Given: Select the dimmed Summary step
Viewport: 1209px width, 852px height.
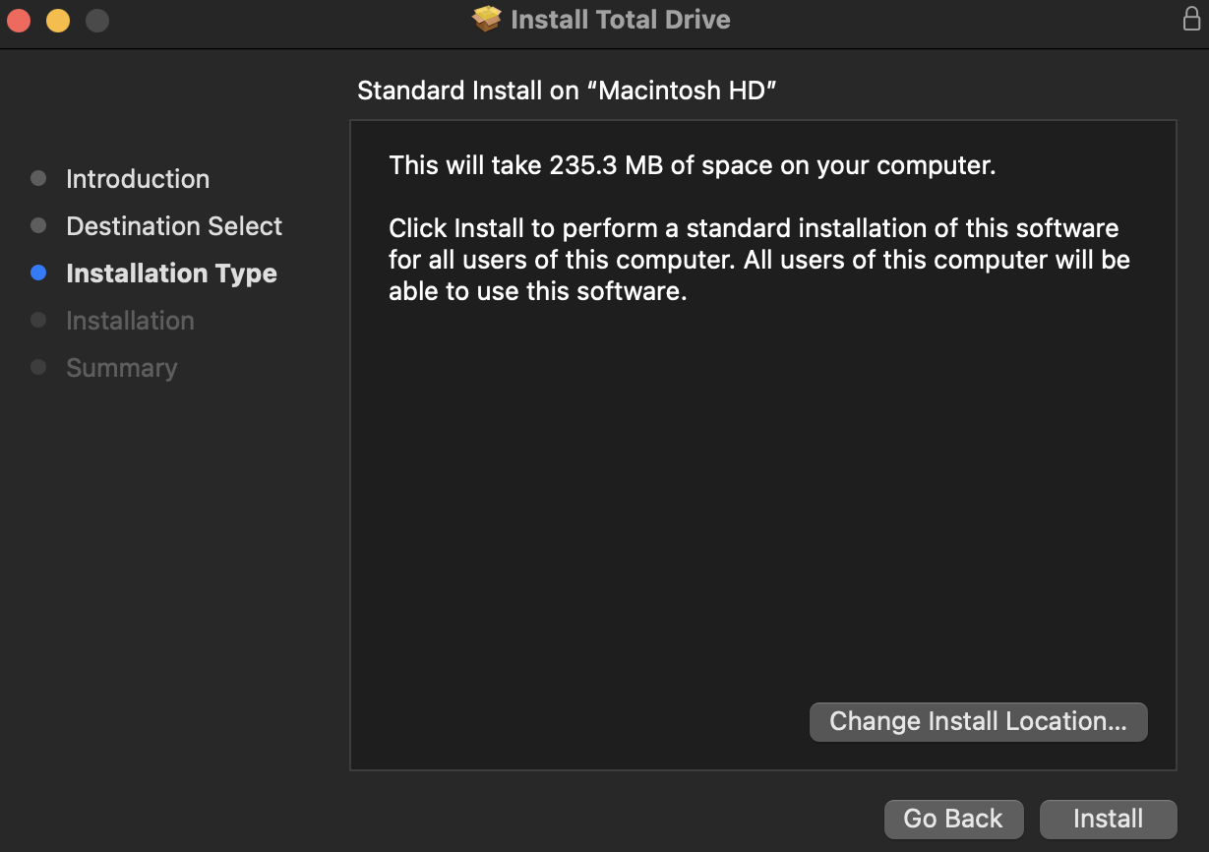Looking at the screenshot, I should tap(122, 368).
